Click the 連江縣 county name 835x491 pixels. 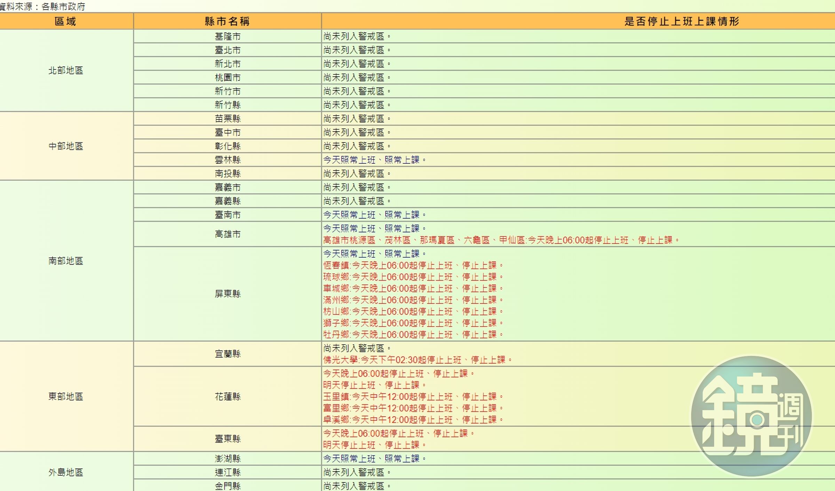[228, 472]
